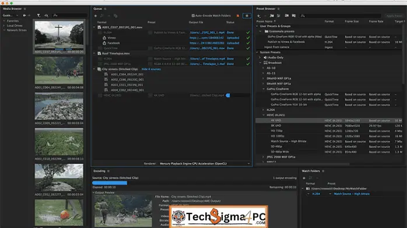Click the Queue duplicate icon

pos(115,16)
